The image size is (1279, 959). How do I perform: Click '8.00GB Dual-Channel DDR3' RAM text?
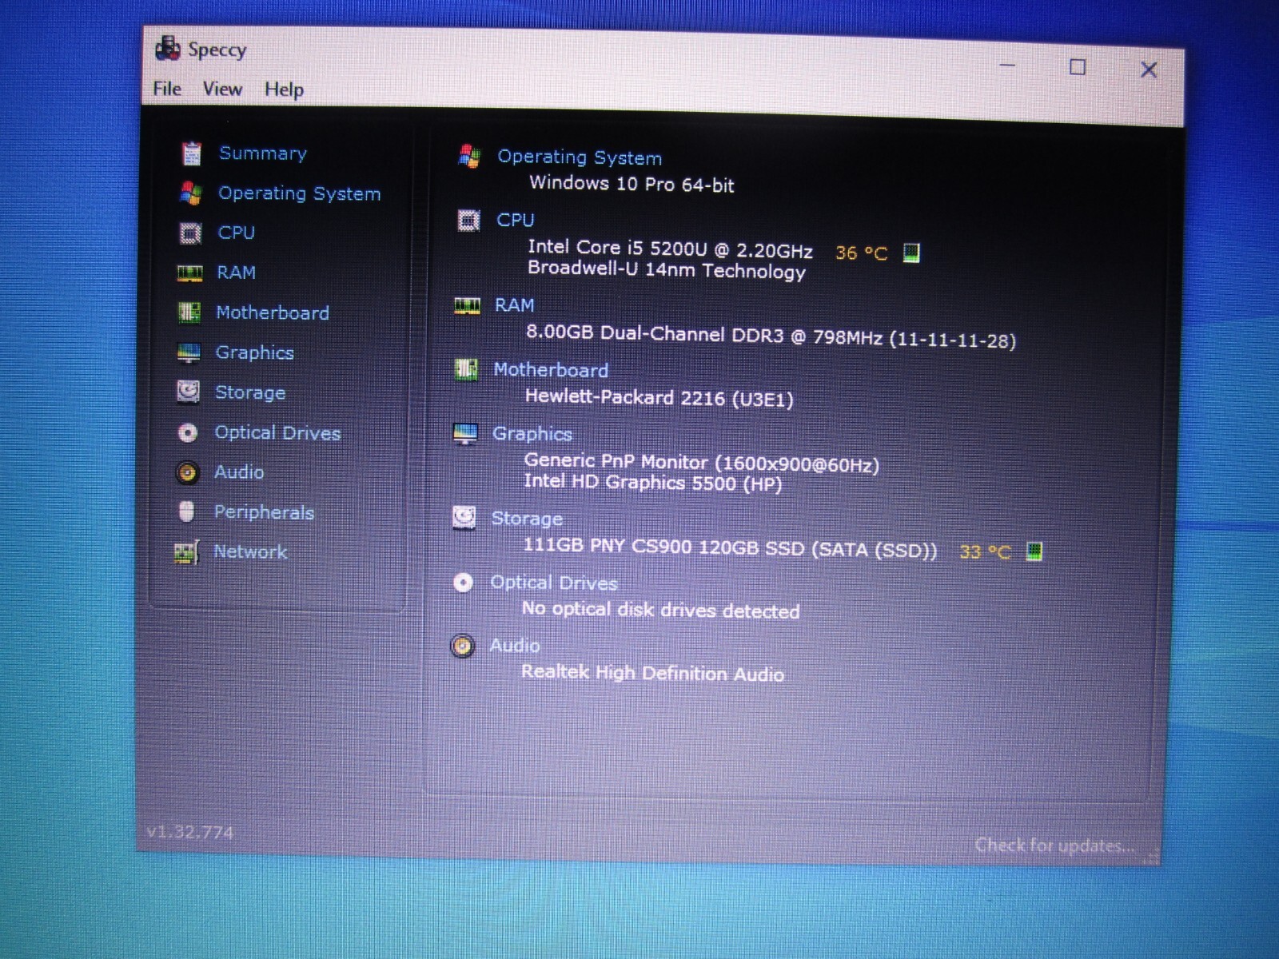click(655, 334)
